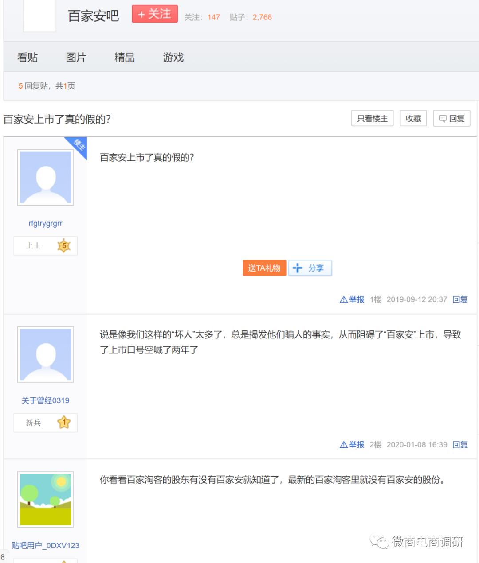This screenshot has height=563, width=479.
Task: Report the 1楼 post via 举报
Action: coord(352,299)
